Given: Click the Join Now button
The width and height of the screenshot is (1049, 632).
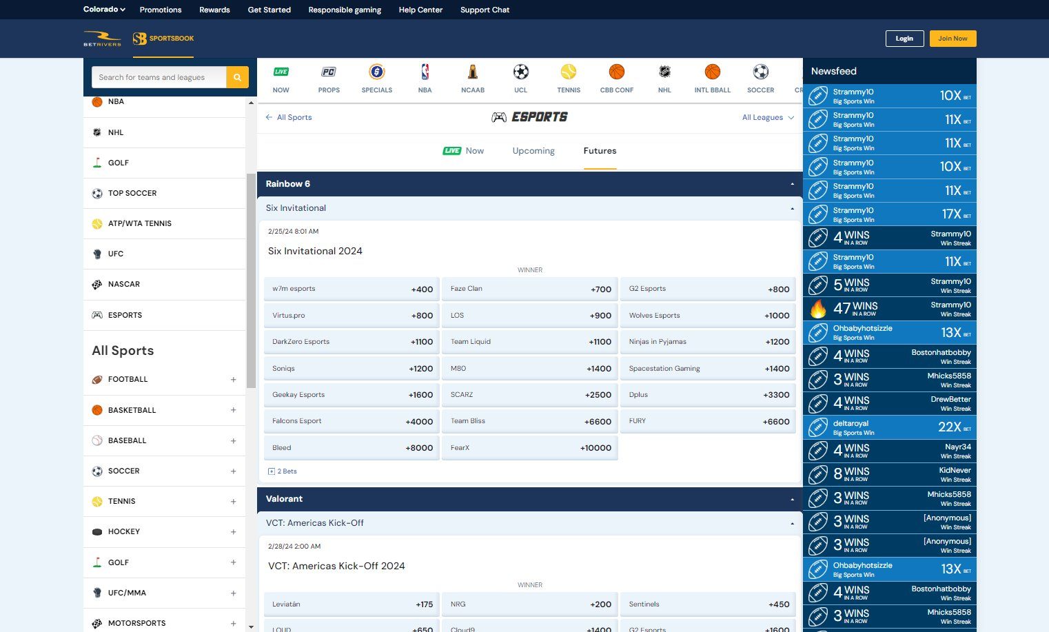Looking at the screenshot, I should (953, 39).
